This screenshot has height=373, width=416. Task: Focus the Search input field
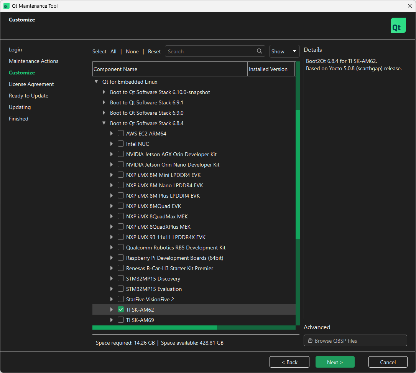click(211, 51)
